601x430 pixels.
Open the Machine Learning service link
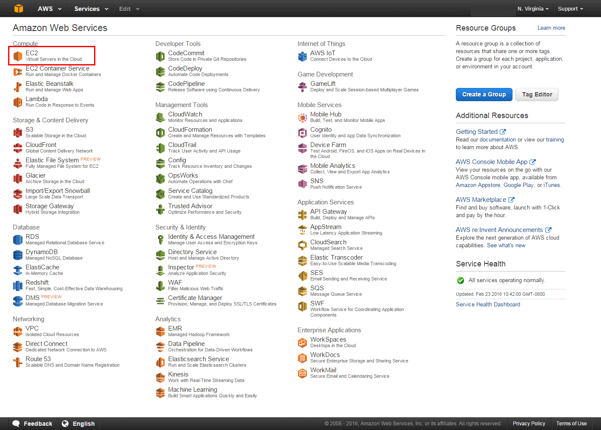pos(192,390)
